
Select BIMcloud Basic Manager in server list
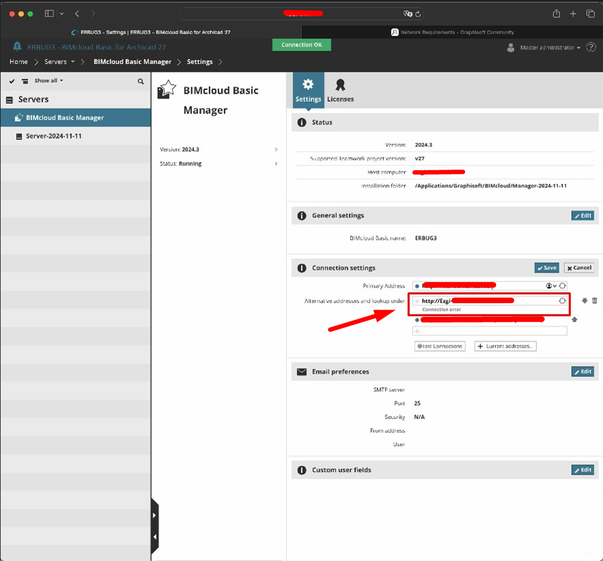pos(76,118)
